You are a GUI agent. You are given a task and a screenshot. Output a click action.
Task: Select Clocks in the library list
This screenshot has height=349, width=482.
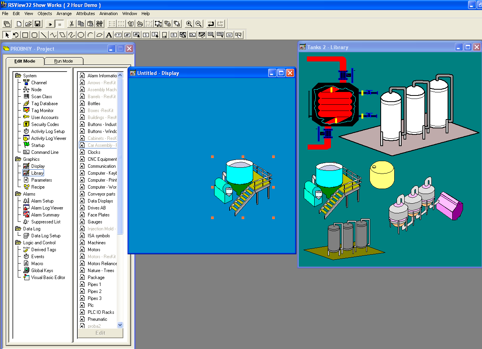pos(90,152)
